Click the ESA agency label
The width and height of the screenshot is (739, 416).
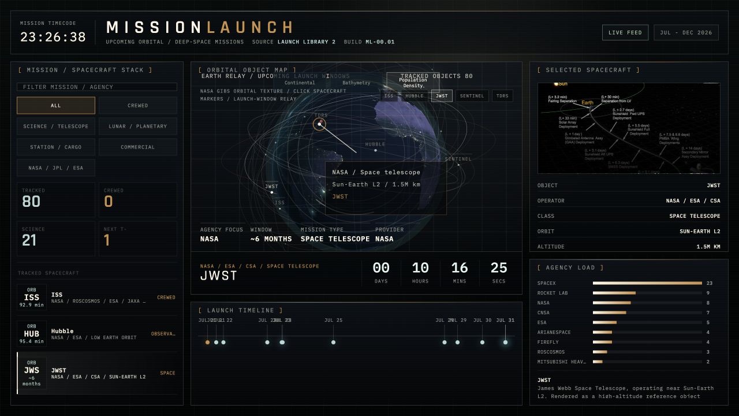click(542, 322)
